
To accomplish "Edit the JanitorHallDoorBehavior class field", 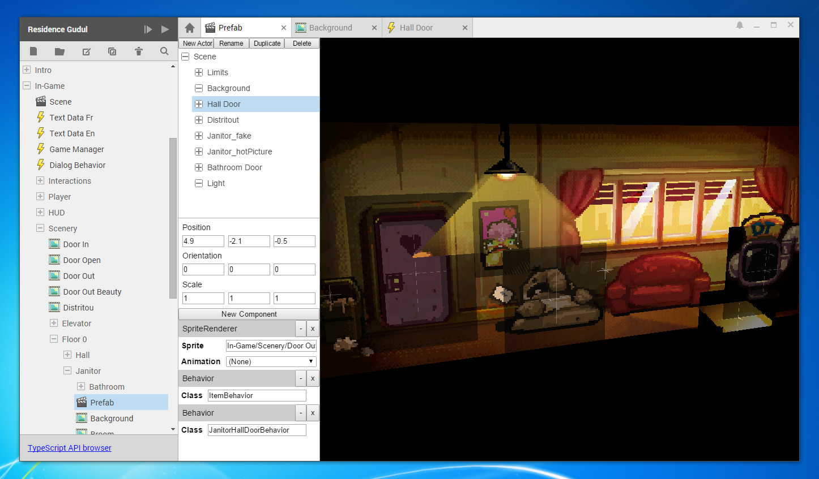I will (x=257, y=430).
